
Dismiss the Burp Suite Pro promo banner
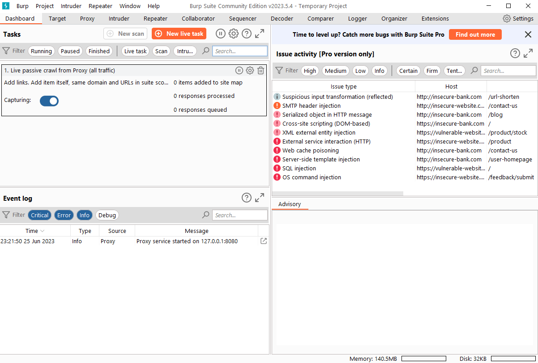click(528, 34)
